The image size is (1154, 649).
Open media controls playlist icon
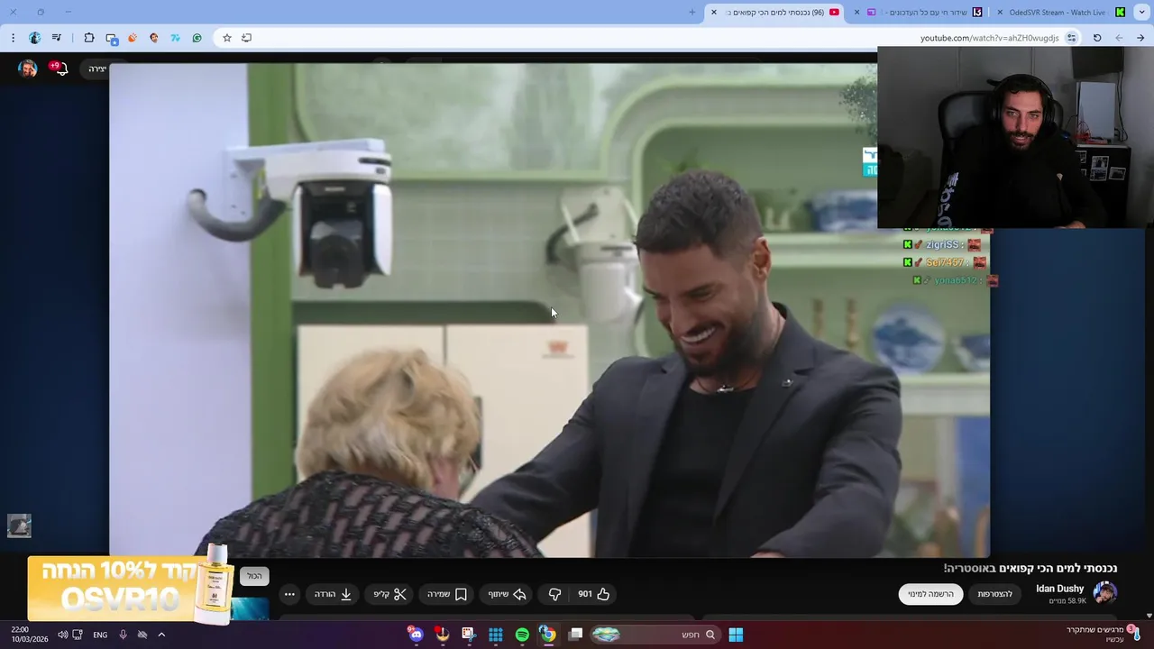57,38
